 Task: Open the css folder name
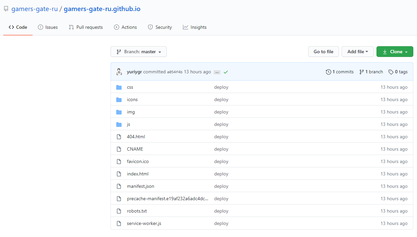point(130,87)
